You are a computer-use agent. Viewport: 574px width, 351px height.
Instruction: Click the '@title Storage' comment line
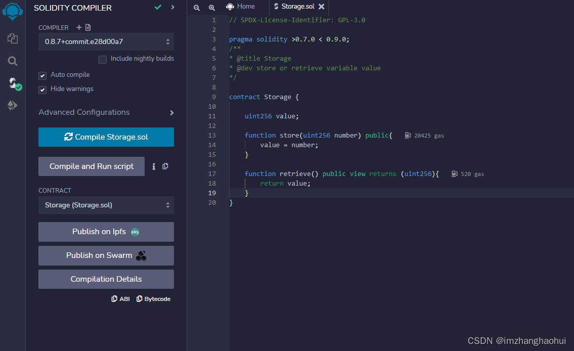pyautogui.click(x=260, y=59)
